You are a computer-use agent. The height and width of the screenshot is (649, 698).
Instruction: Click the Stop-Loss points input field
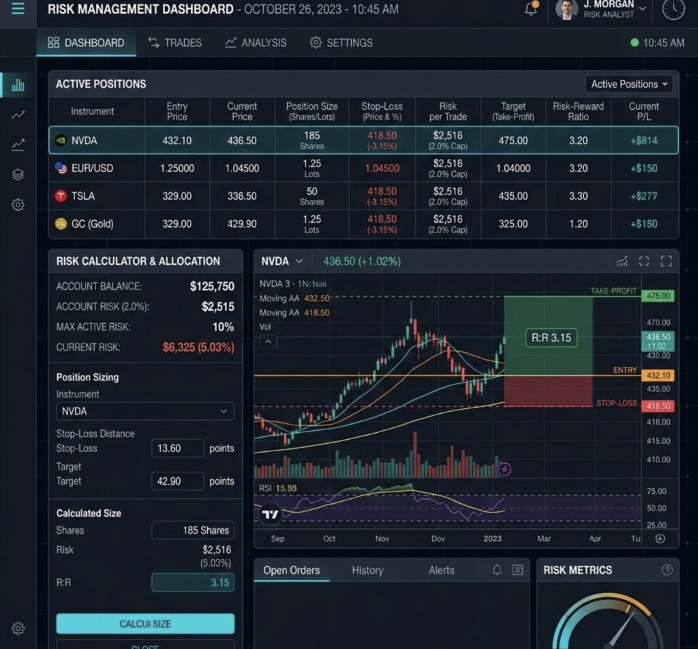tap(177, 449)
